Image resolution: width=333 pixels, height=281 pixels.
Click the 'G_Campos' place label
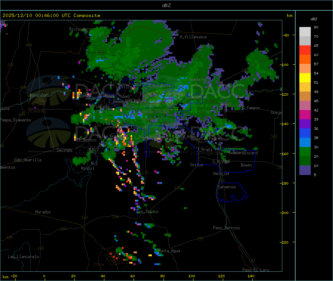(x=251, y=108)
